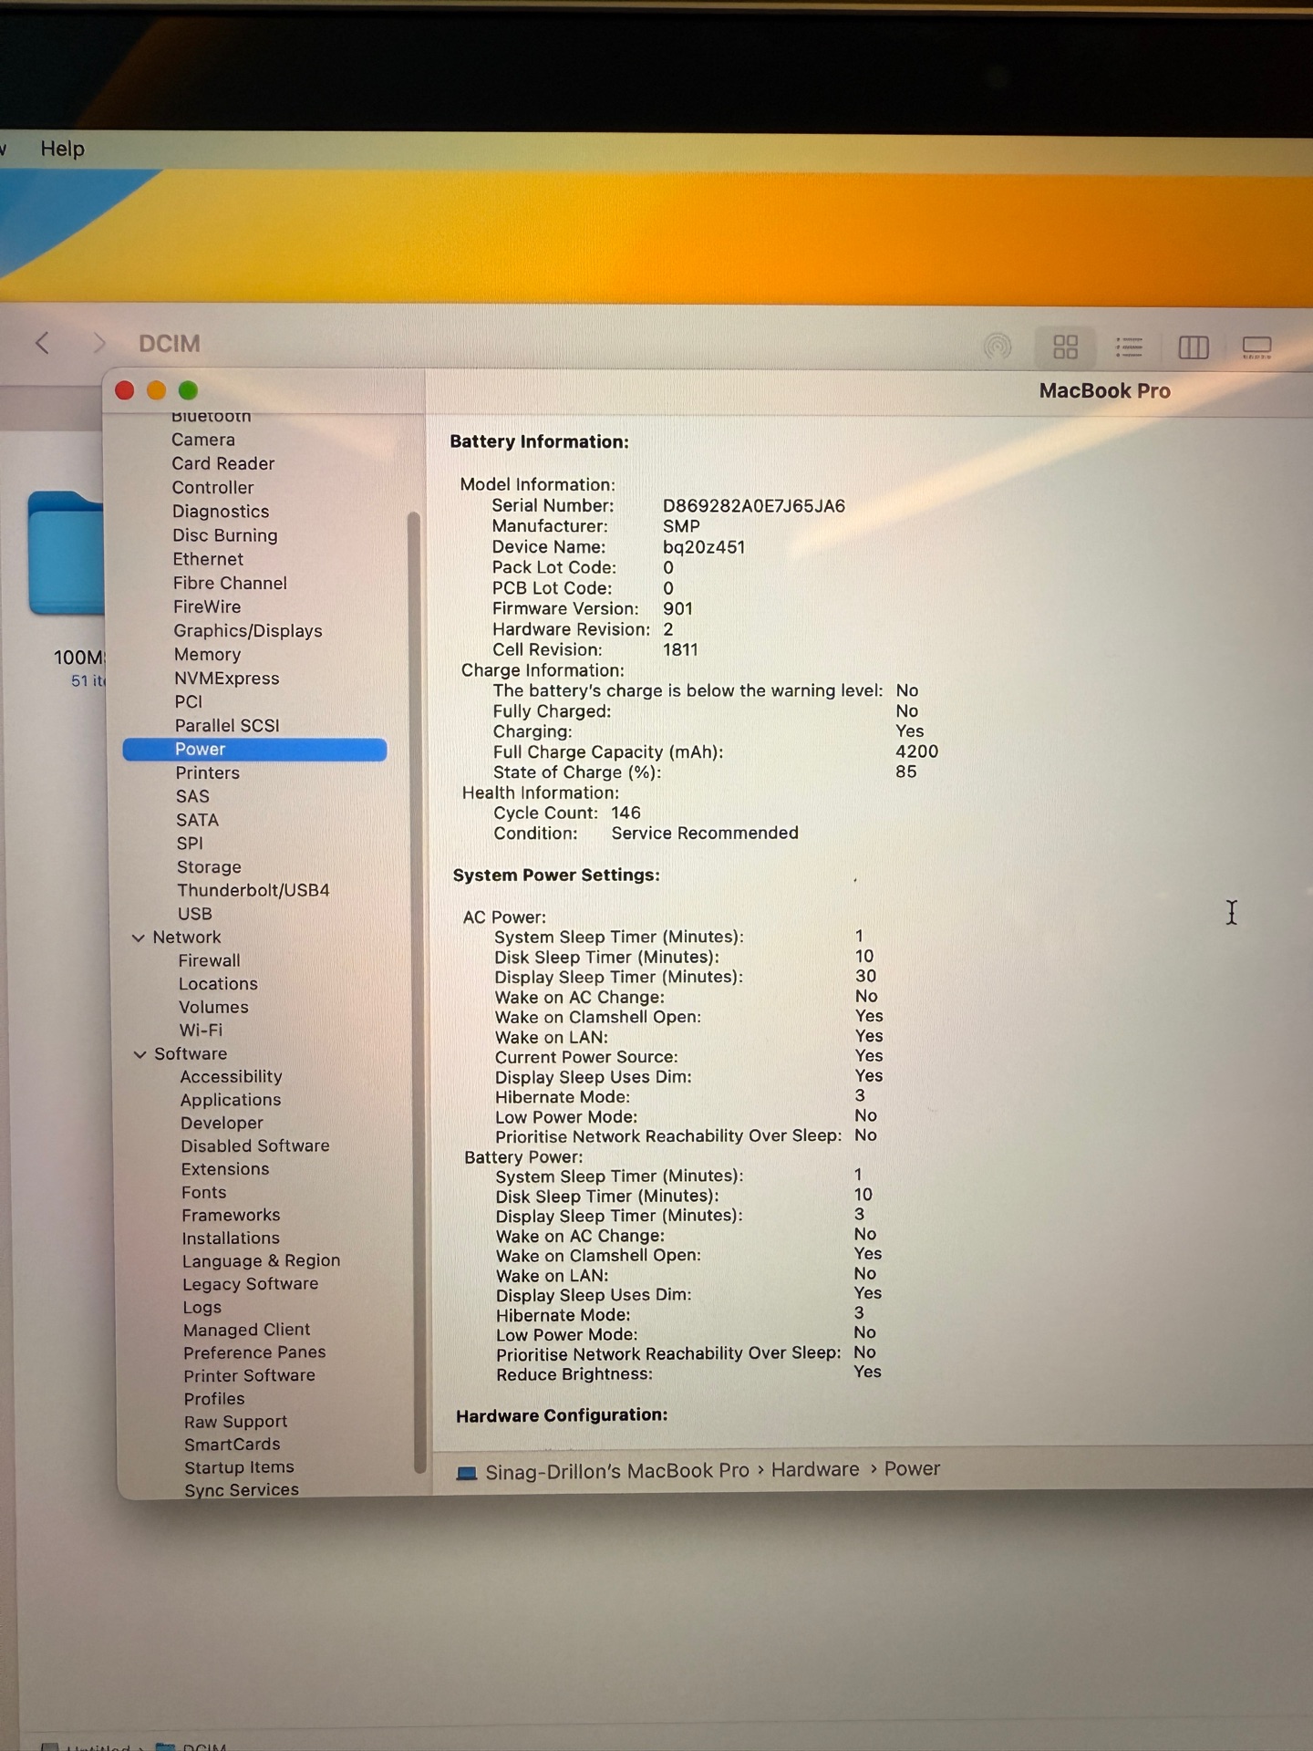Select Wi-Fi under Network
1313x1751 pixels.
tap(201, 1031)
